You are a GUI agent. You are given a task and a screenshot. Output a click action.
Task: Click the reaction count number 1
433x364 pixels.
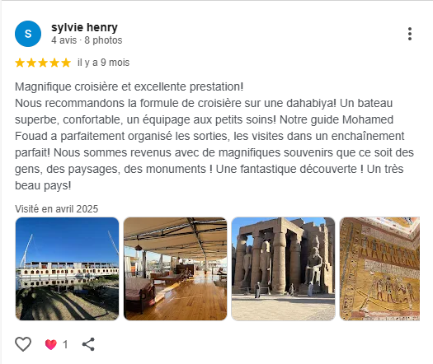click(65, 344)
